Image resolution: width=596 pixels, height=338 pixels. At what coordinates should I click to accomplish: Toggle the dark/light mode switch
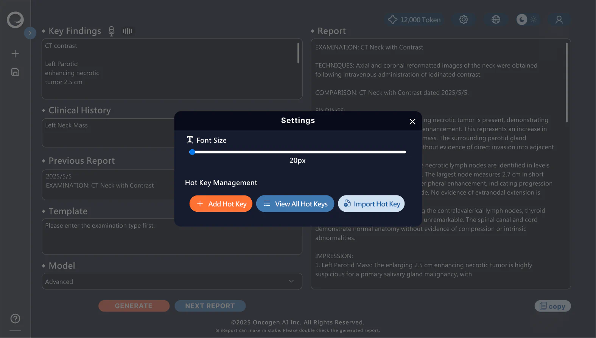coord(528,20)
